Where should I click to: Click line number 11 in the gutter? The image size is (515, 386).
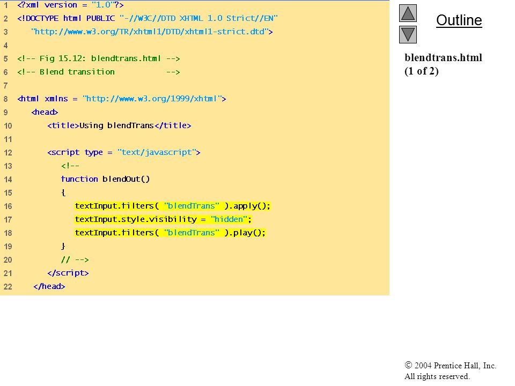coord(8,139)
